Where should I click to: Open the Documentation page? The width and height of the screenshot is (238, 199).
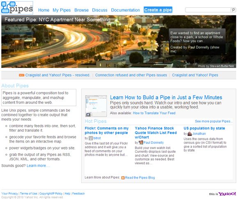click(126, 10)
